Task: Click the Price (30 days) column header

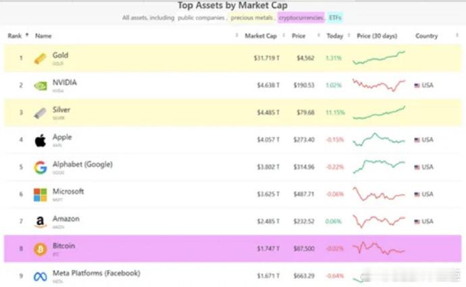Action: pyautogui.click(x=377, y=36)
